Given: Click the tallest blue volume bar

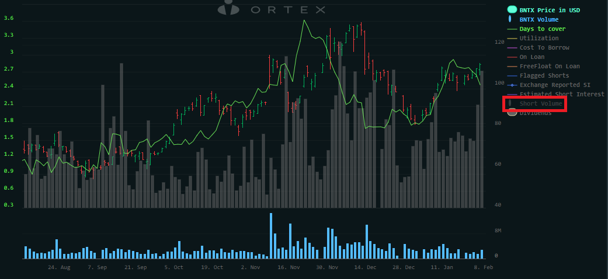Looking at the screenshot, I should pos(271,236).
